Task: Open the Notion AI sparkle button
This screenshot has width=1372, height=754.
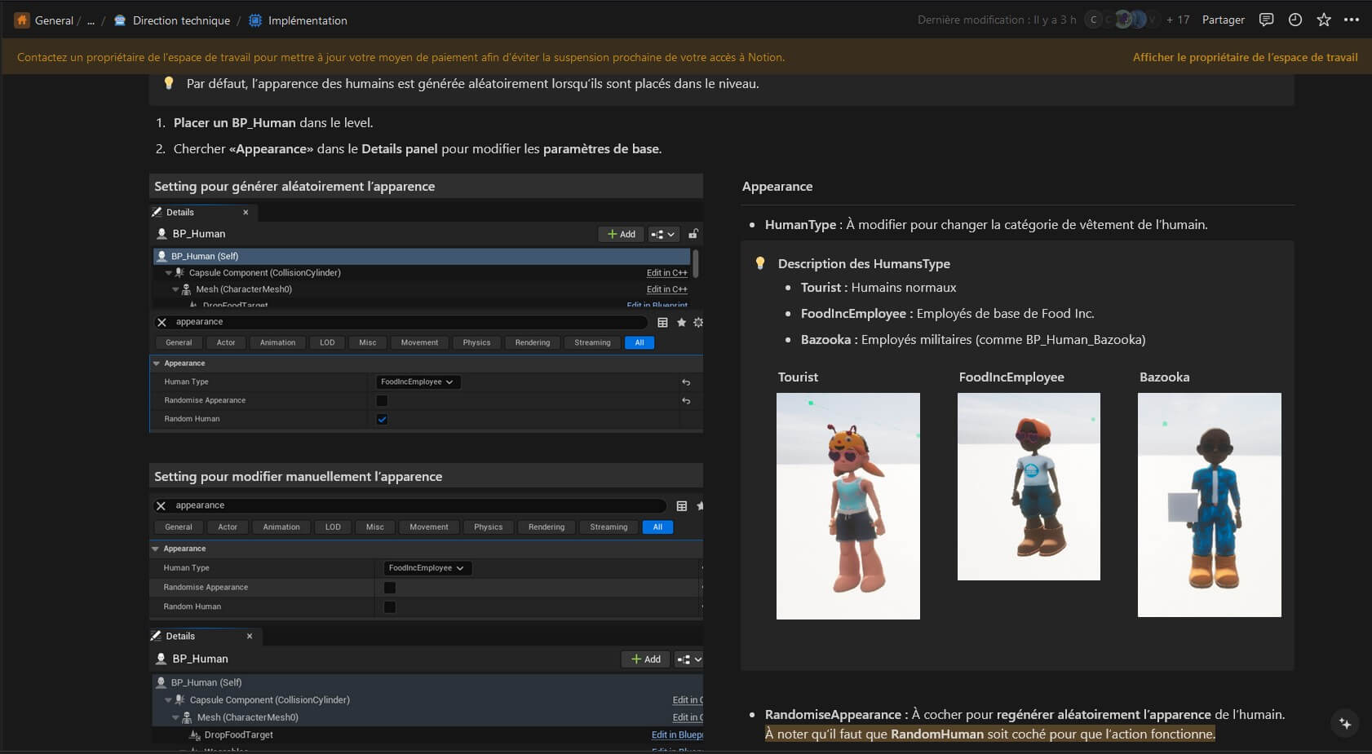Action: click(1345, 723)
